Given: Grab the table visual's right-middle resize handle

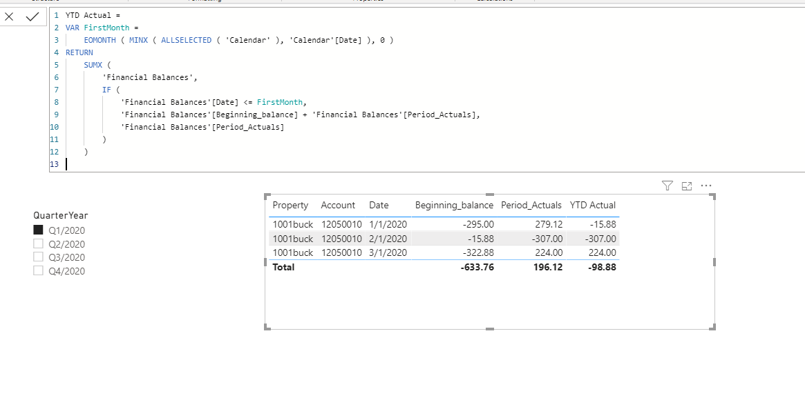Looking at the screenshot, I should 714,261.
